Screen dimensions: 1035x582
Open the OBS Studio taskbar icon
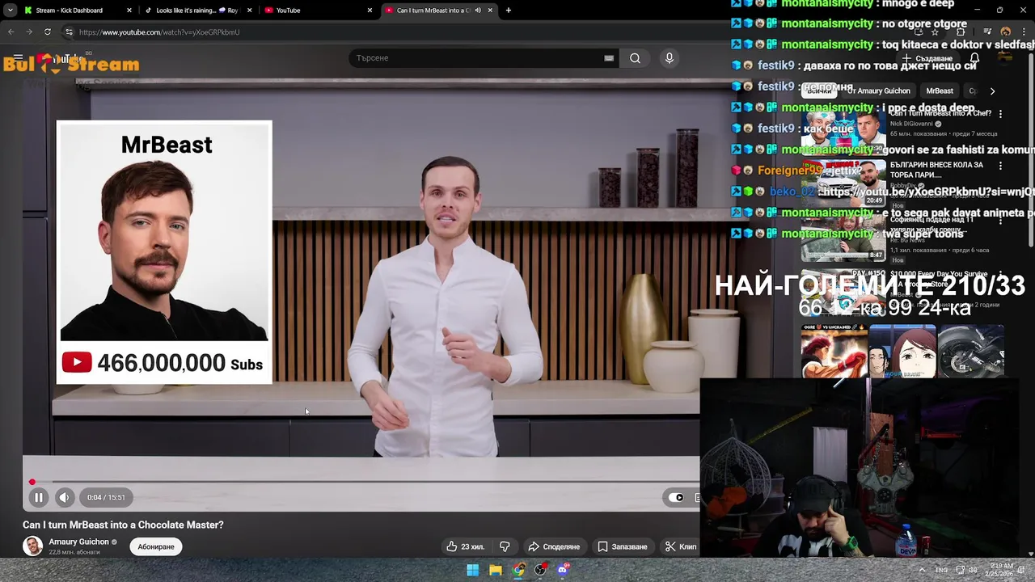coord(541,570)
